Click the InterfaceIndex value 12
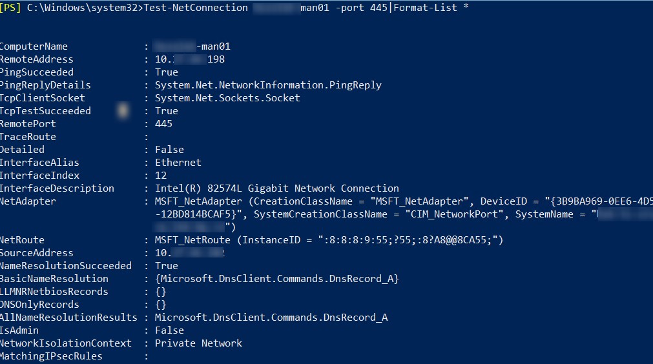Viewport: 653px width, 364px height. 161,176
